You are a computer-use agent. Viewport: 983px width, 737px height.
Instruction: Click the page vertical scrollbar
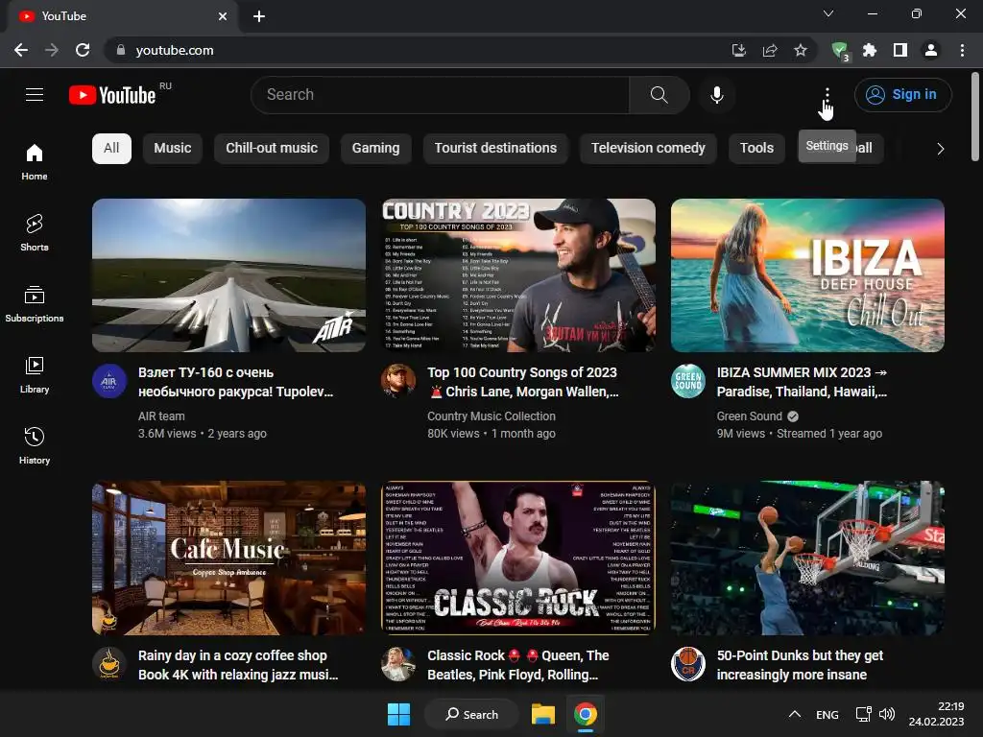coord(975,117)
